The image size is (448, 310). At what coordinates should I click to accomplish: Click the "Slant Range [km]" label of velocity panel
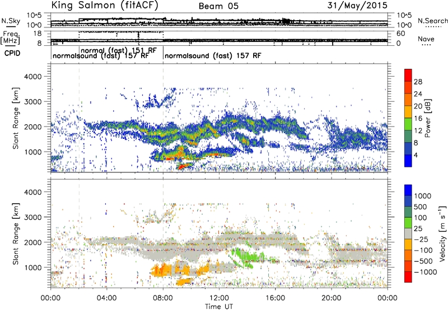(x=16, y=234)
